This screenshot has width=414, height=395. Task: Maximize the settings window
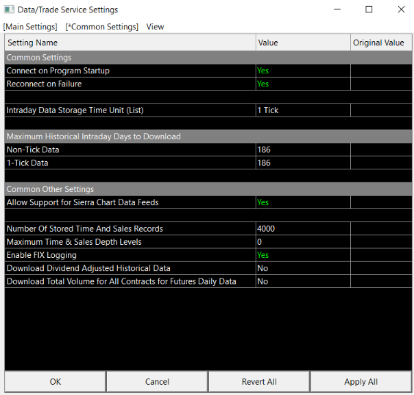pyautogui.click(x=369, y=10)
